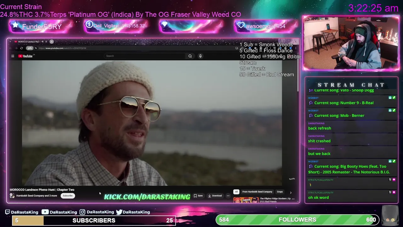Select the 'All' filter chip

click(236, 192)
